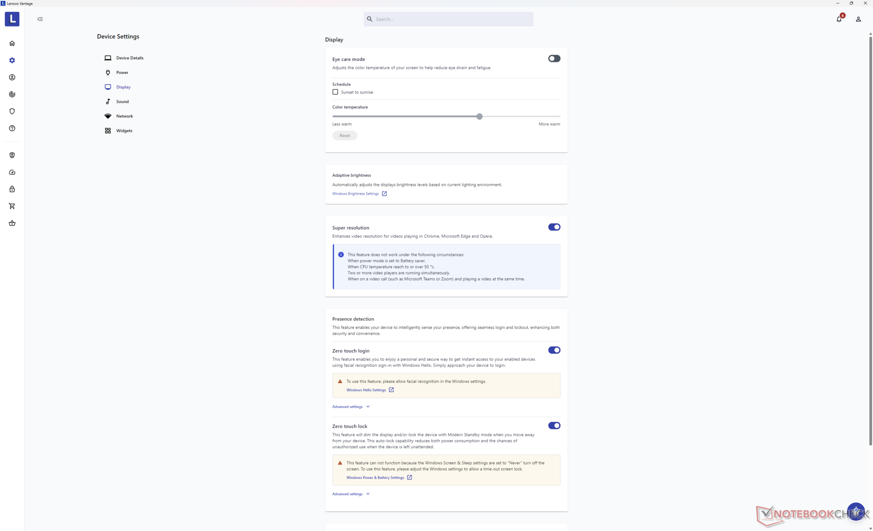Click the help question mark sidebar icon
Screen dimensions: 873x531
click(x=12, y=128)
